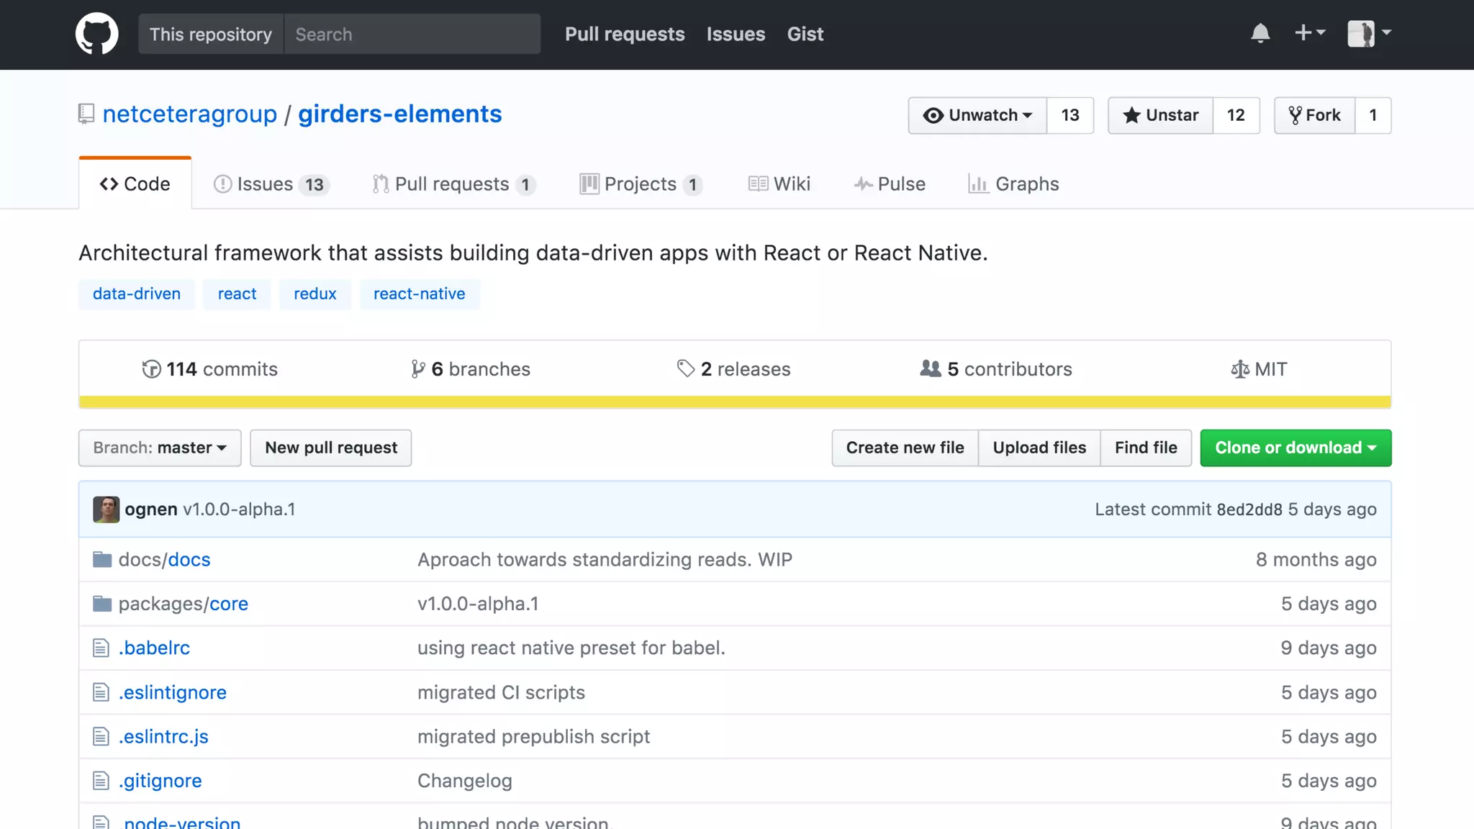Image resolution: width=1474 pixels, height=829 pixels.
Task: Open the Branch: master dropdown
Action: click(160, 448)
